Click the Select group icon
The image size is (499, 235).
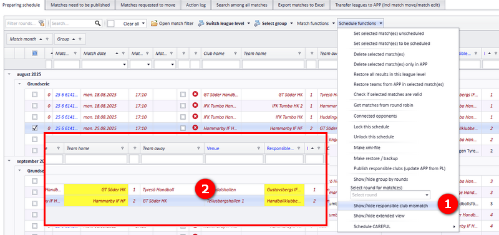tap(257, 23)
